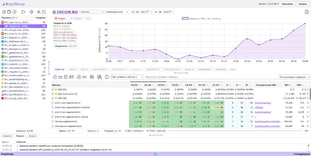Click the rotate refresh icon in sidebar toolbar

[44, 12]
